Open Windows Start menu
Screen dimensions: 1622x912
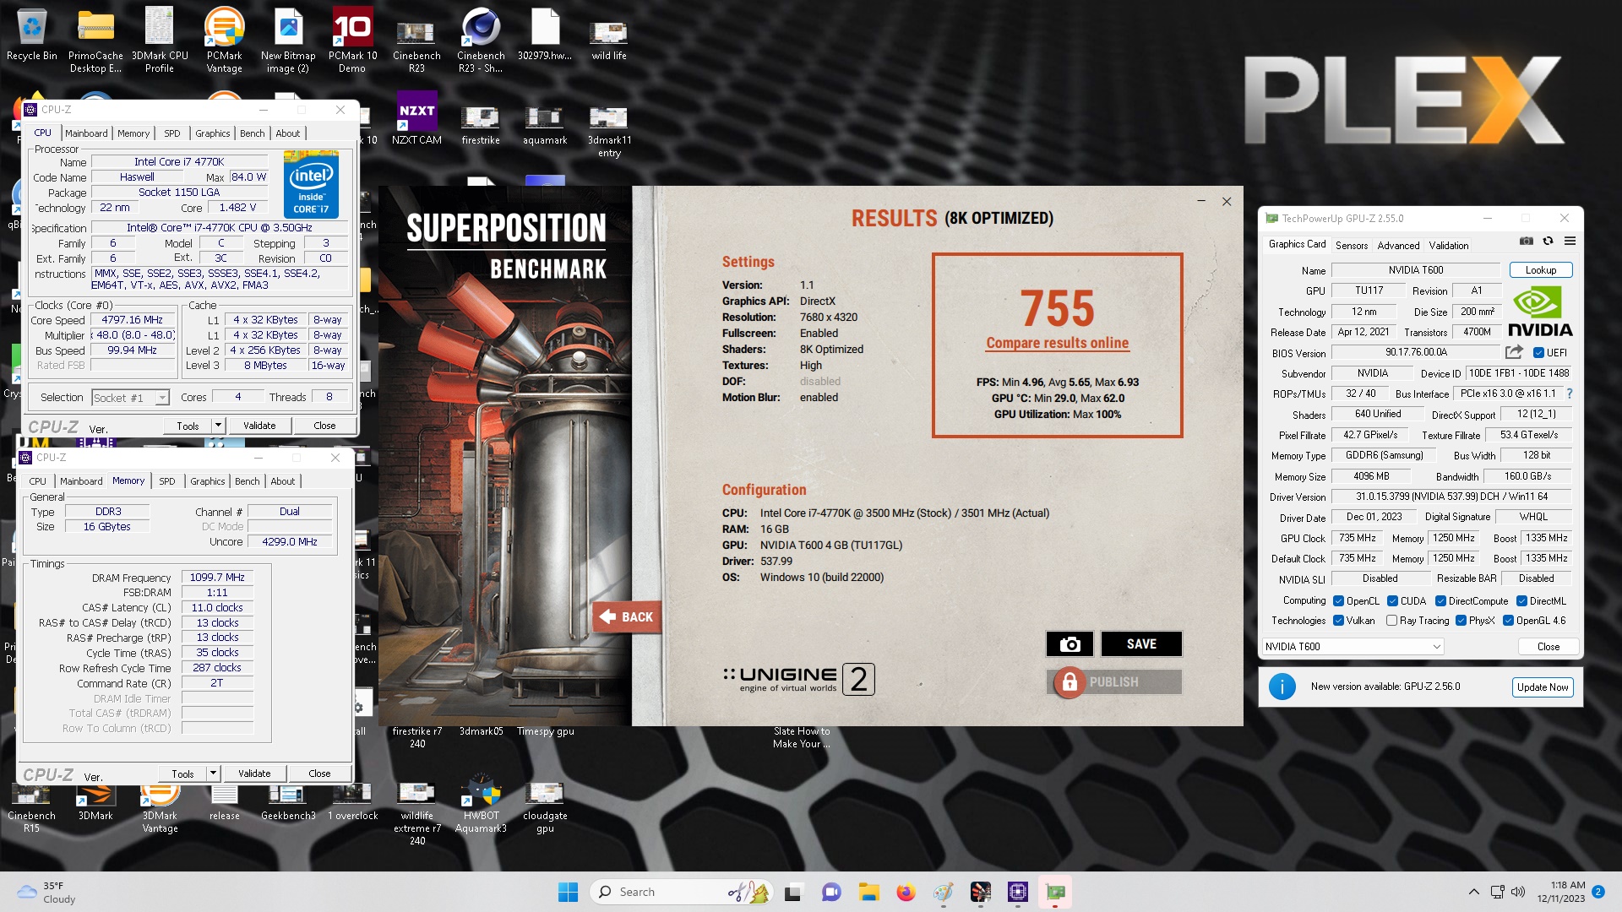(568, 892)
